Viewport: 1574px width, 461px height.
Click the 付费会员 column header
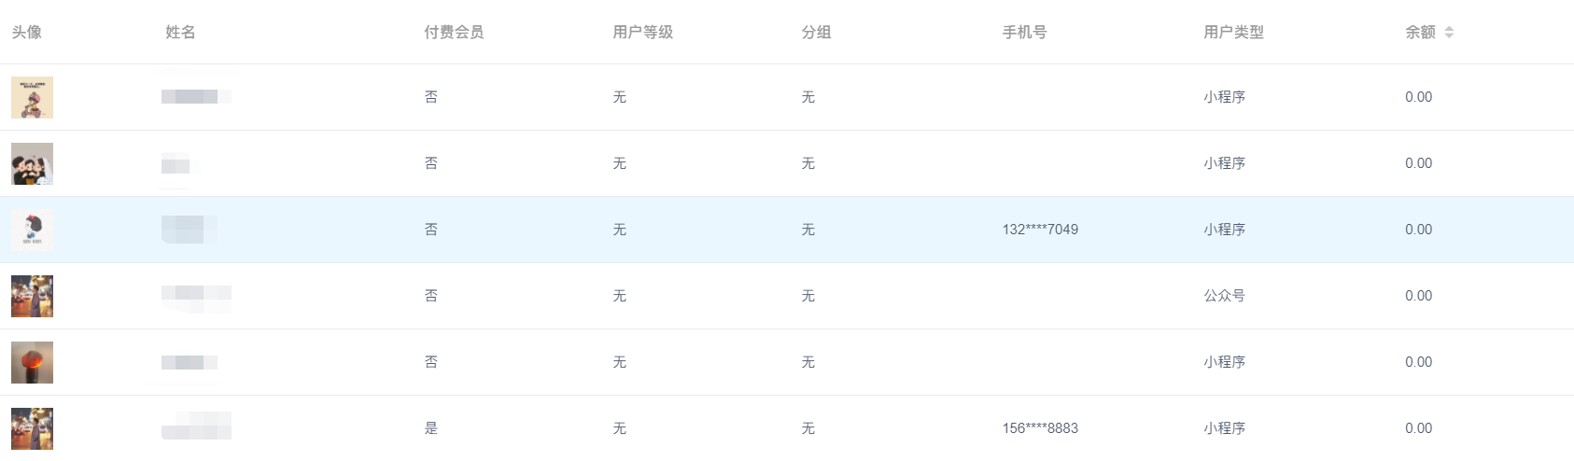(454, 32)
